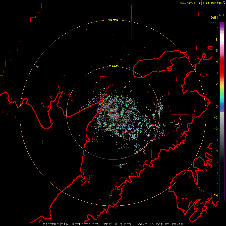This screenshot has width=226, height=226.
Task: Click the 1 dB value on the color scale
Action: point(217,95)
